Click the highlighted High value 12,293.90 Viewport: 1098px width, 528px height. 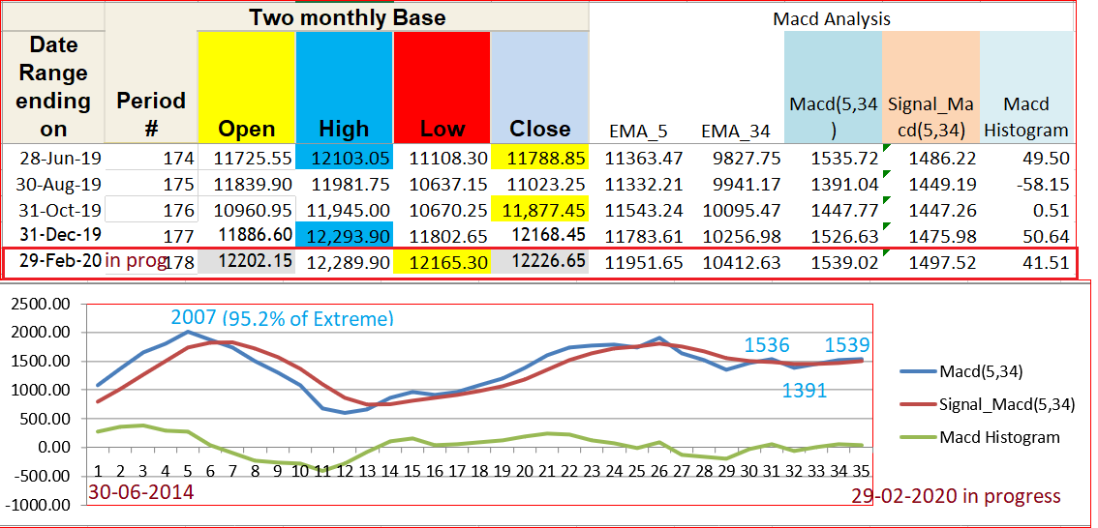tap(345, 235)
